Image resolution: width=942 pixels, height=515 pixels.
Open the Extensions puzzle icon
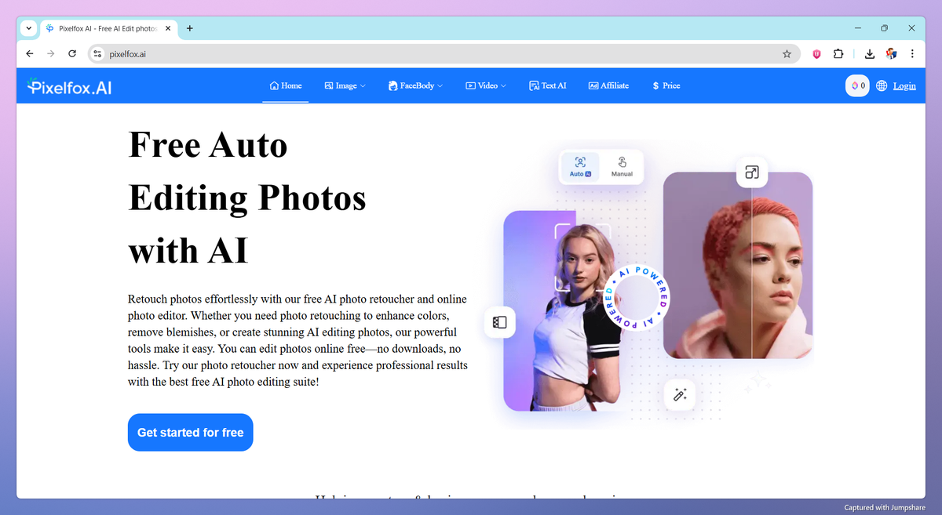pos(838,54)
